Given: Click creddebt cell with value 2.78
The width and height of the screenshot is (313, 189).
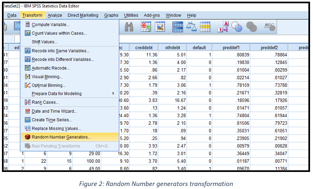Looking at the screenshot, I should point(144,123).
